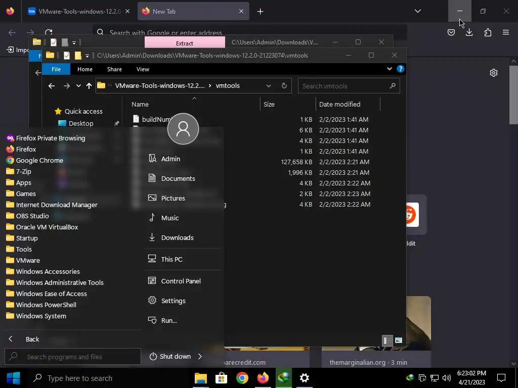Open Explorer help question mark icon
The height and width of the screenshot is (388, 518).
pyautogui.click(x=401, y=69)
